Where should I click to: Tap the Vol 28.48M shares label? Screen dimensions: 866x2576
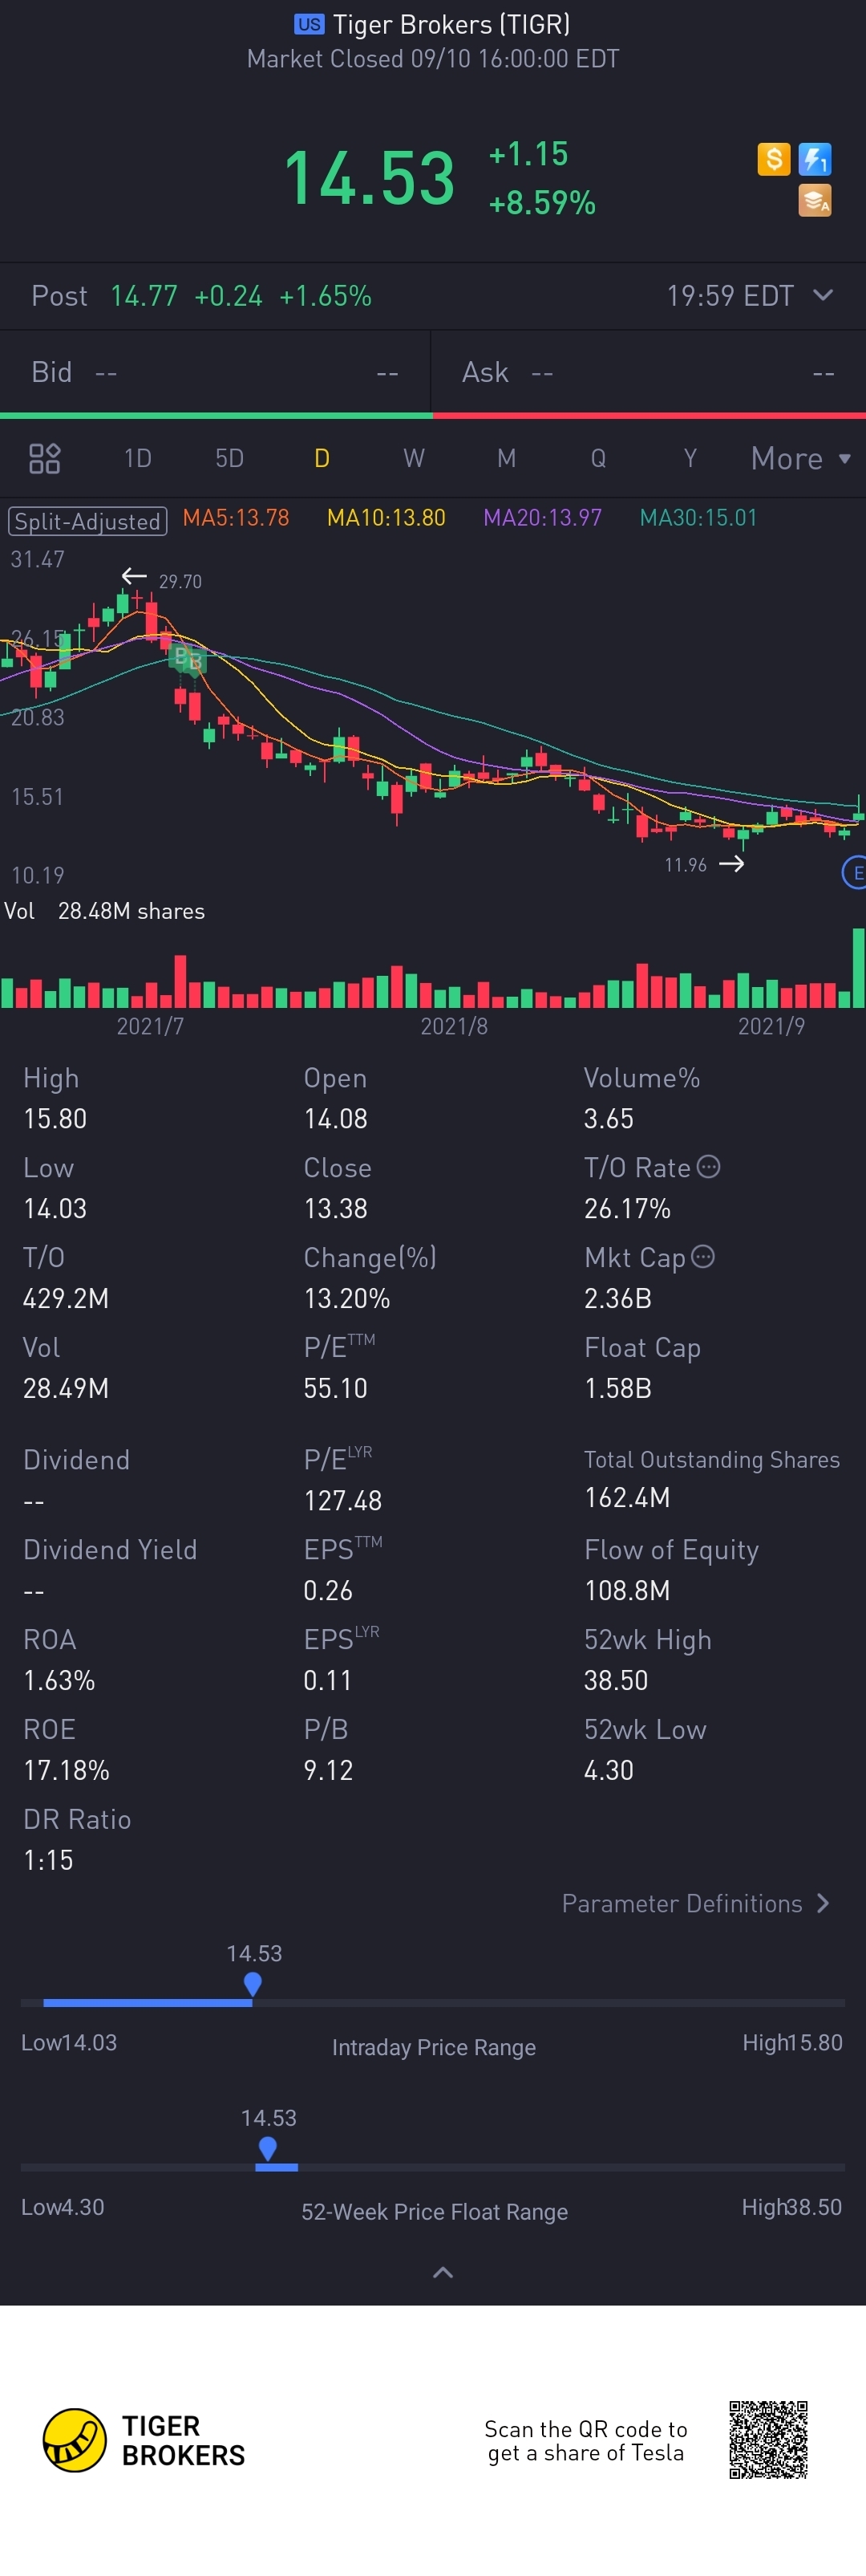(x=105, y=911)
